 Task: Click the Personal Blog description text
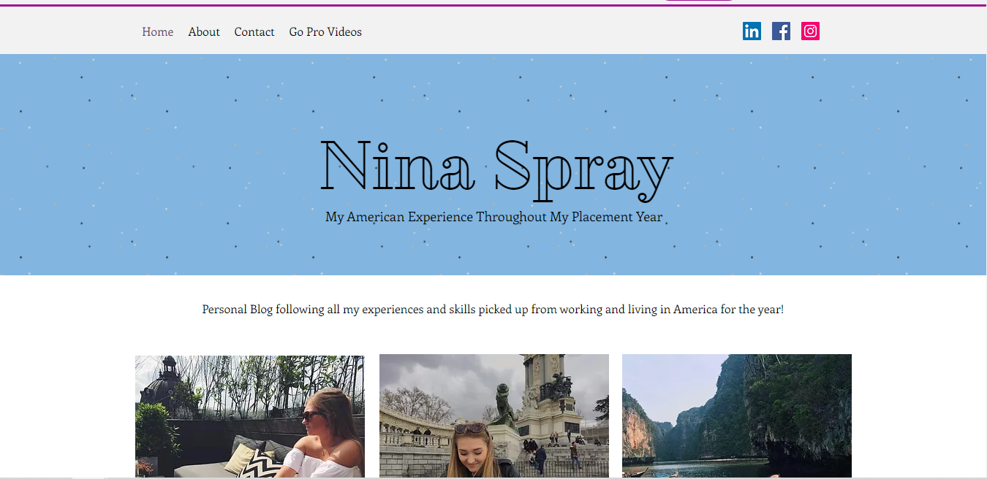click(x=493, y=309)
